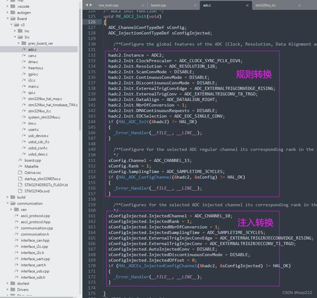Image resolution: width=317 pixels, height=298 pixels.
Task: Open usbd_cdc_if.c file
Action: pos(39,142)
